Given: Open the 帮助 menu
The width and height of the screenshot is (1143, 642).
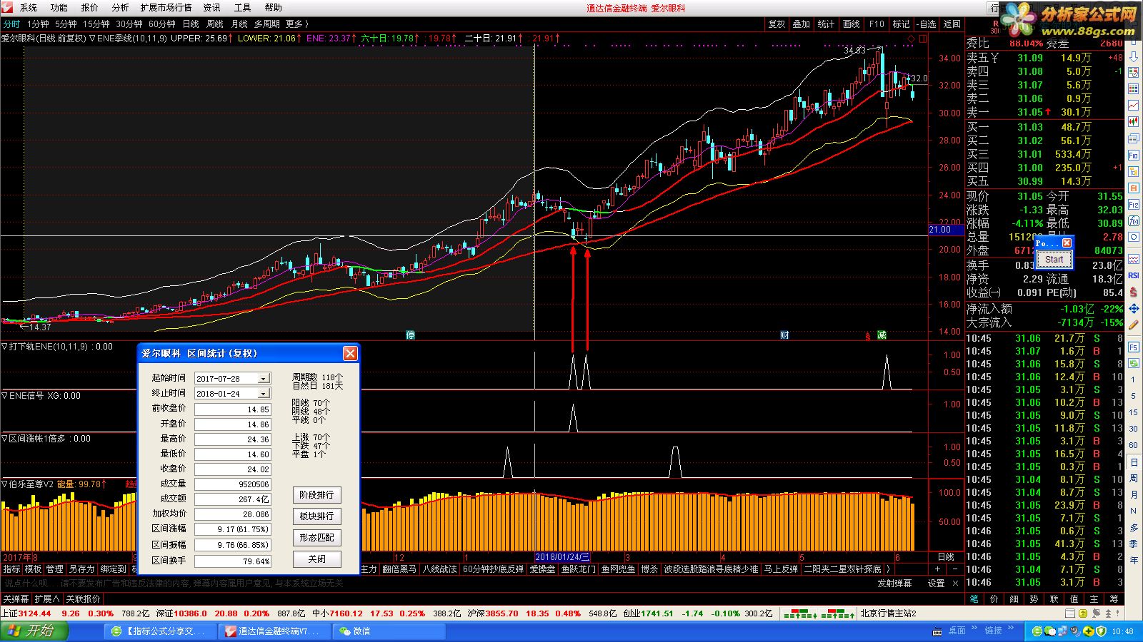Looking at the screenshot, I should coord(274,8).
